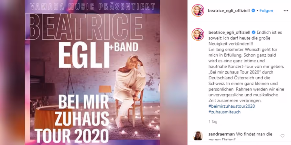Open the hashtag #beimirzuhaustour2020
The image size is (291, 145).
pyautogui.click(x=232, y=106)
